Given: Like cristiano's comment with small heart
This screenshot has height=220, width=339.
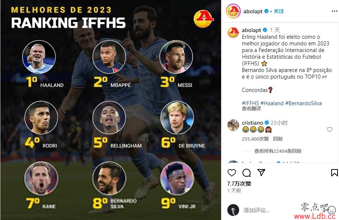Looking at the screenshot, I should [x=330, y=130].
